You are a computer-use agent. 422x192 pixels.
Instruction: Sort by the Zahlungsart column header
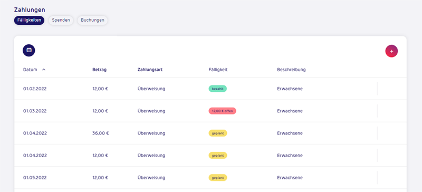(150, 70)
